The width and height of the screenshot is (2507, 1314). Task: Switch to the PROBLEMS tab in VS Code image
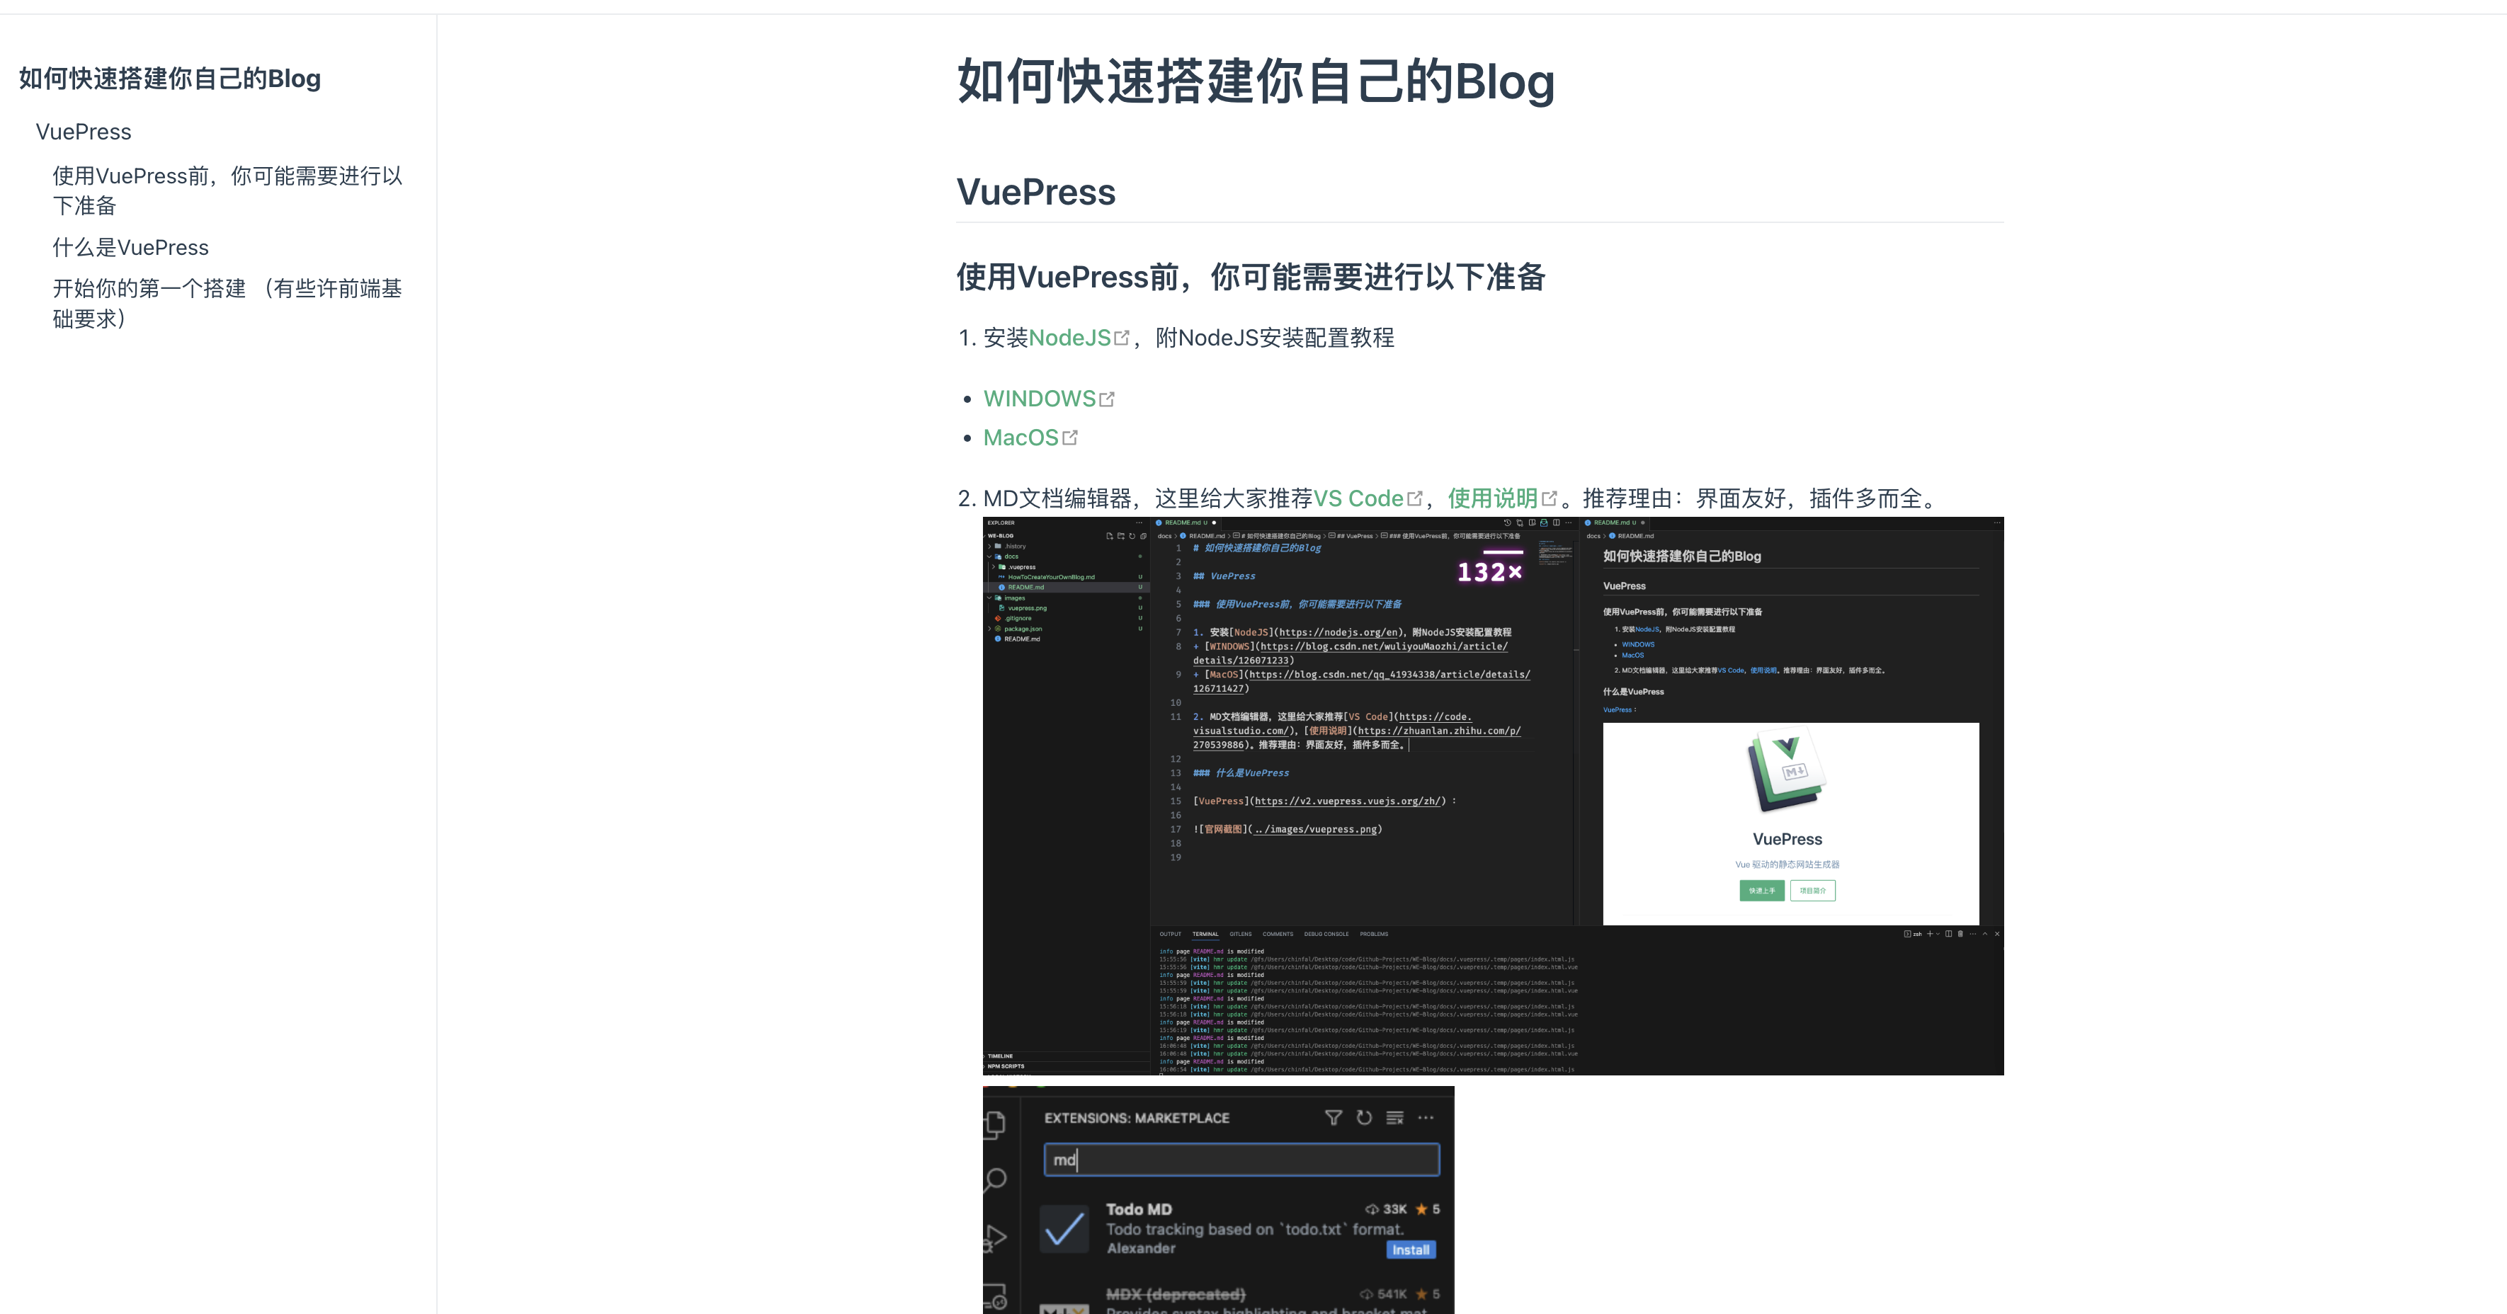[1374, 934]
